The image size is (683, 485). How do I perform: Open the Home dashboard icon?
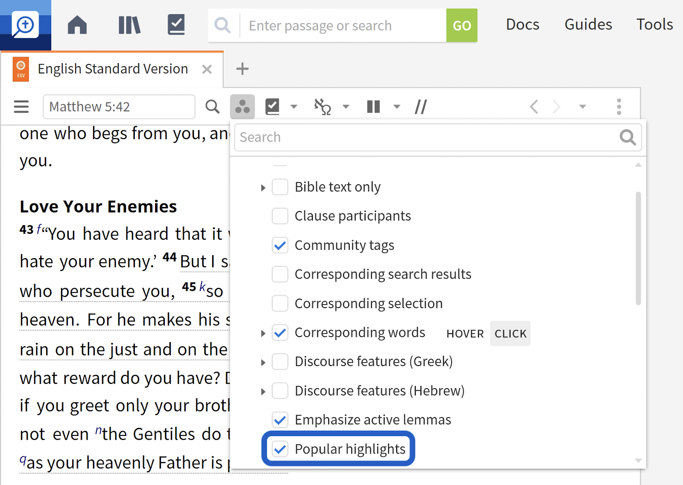tap(77, 25)
